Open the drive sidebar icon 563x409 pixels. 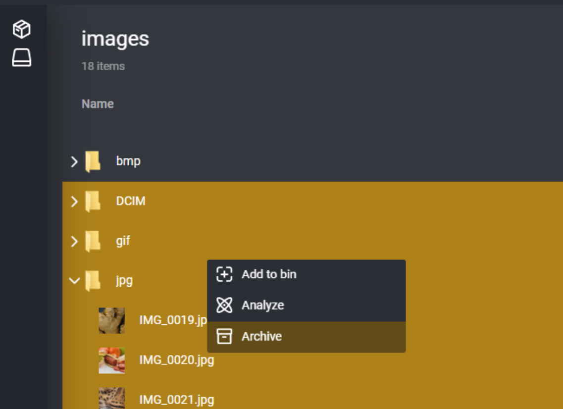click(22, 57)
